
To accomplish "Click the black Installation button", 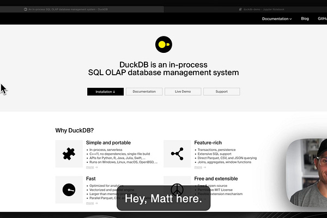I will [x=105, y=92].
